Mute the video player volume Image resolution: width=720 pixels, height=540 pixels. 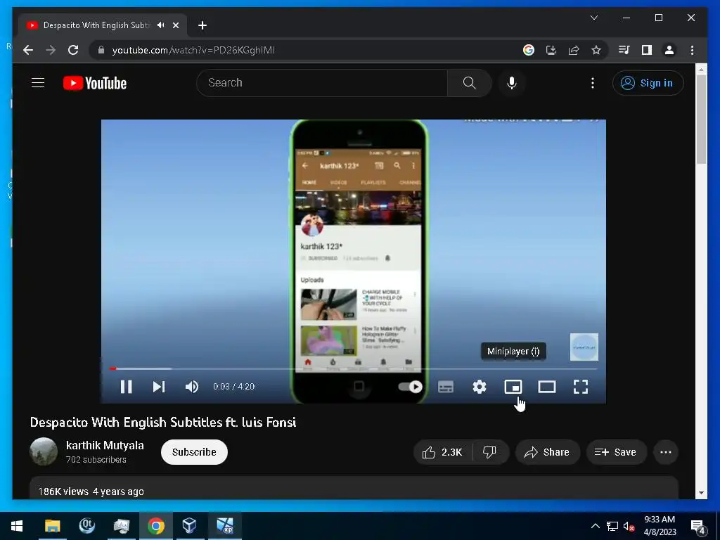click(x=192, y=387)
